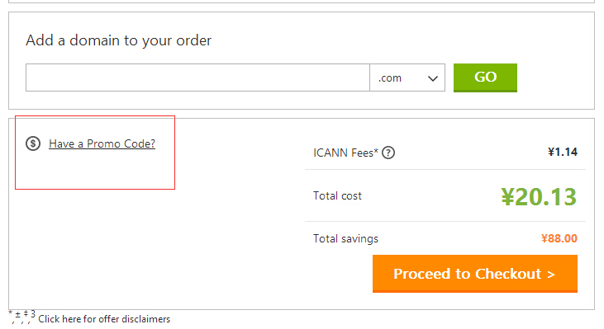Click the asterisk after ICANN Fees
The height and width of the screenshot is (329, 604).
click(376, 150)
